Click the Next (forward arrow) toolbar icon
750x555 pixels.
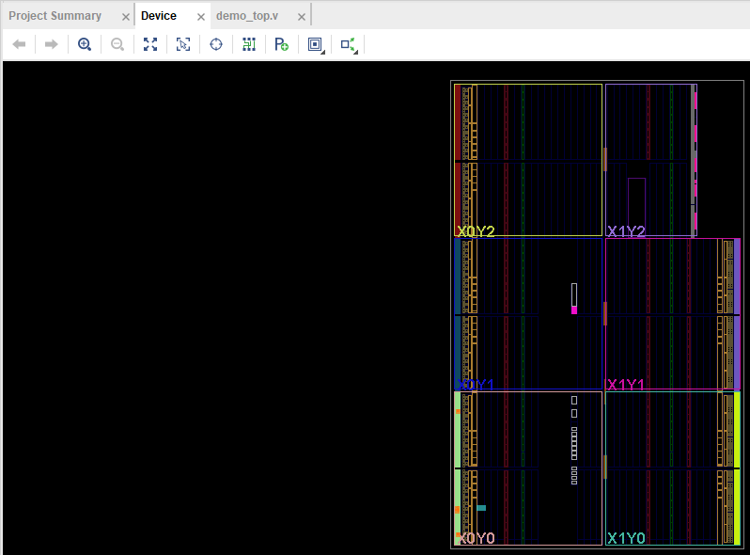click(x=52, y=44)
